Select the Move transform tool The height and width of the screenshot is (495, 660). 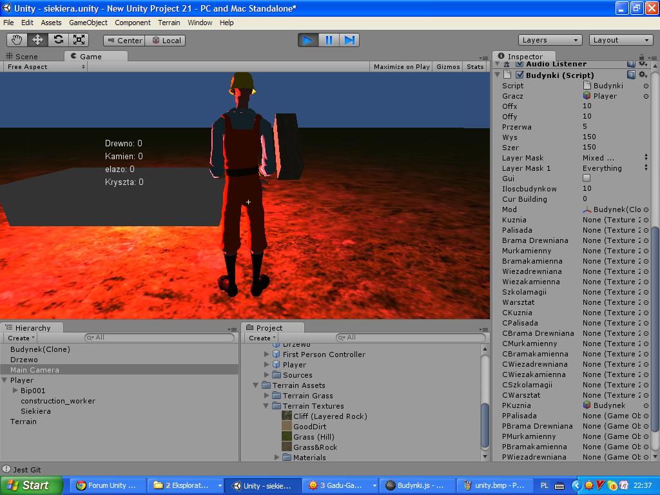pos(37,40)
